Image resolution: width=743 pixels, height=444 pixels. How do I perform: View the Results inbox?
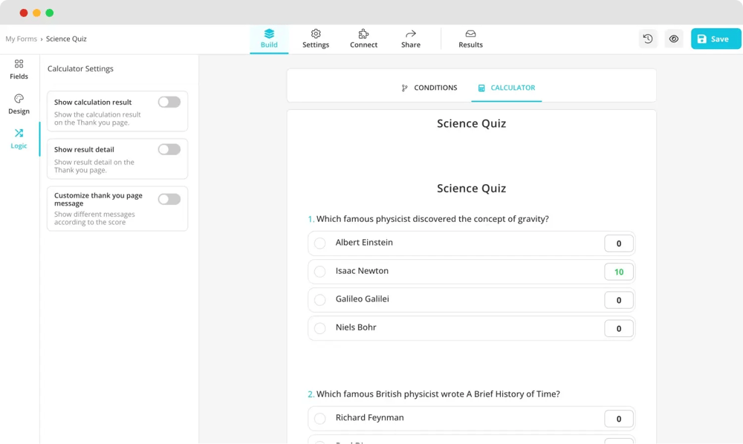click(x=470, y=39)
